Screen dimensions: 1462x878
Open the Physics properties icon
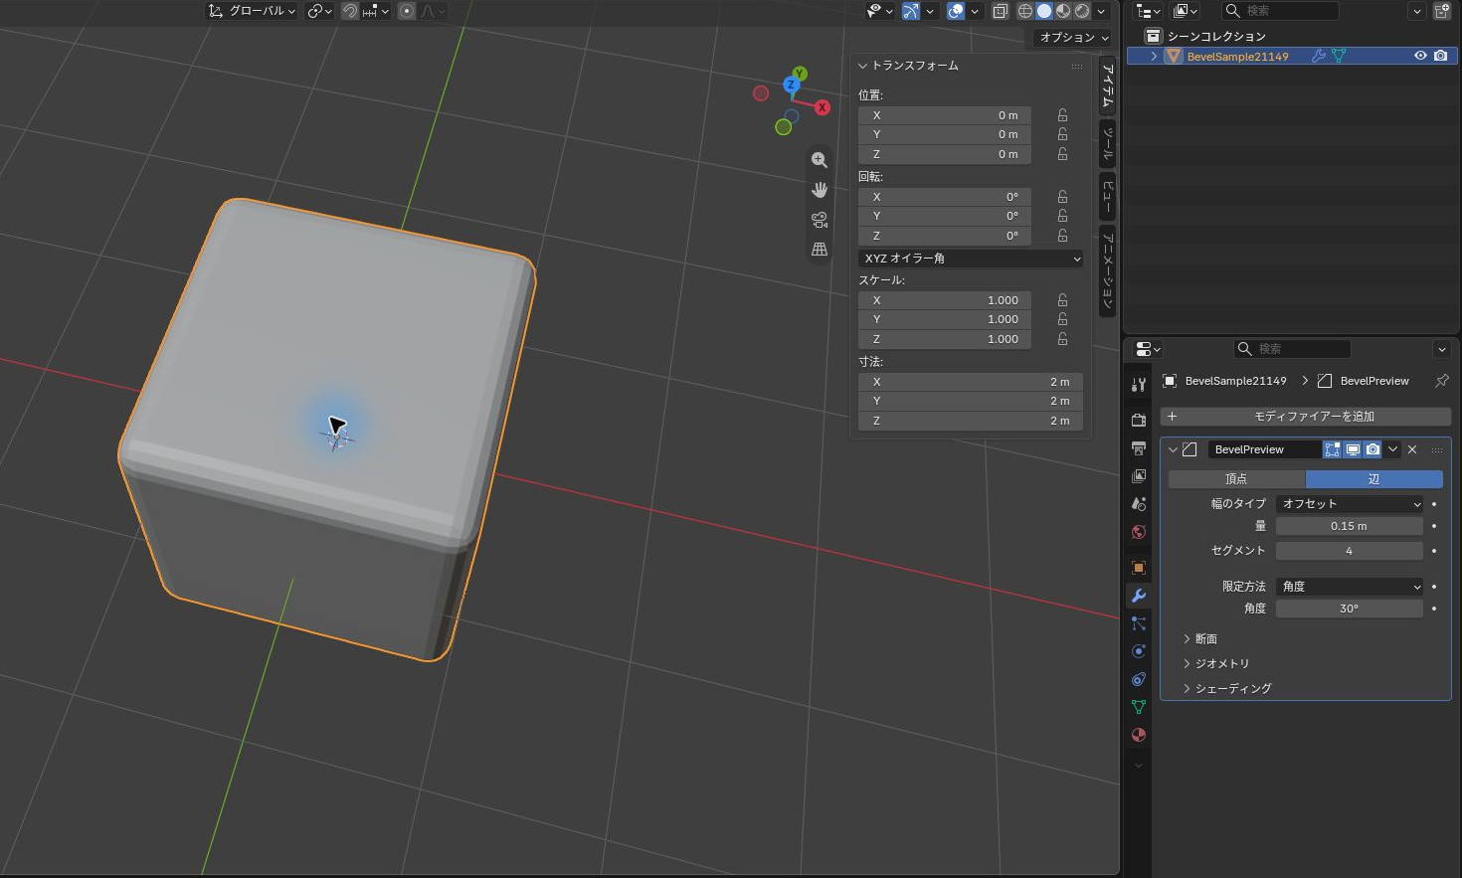pyautogui.click(x=1139, y=651)
